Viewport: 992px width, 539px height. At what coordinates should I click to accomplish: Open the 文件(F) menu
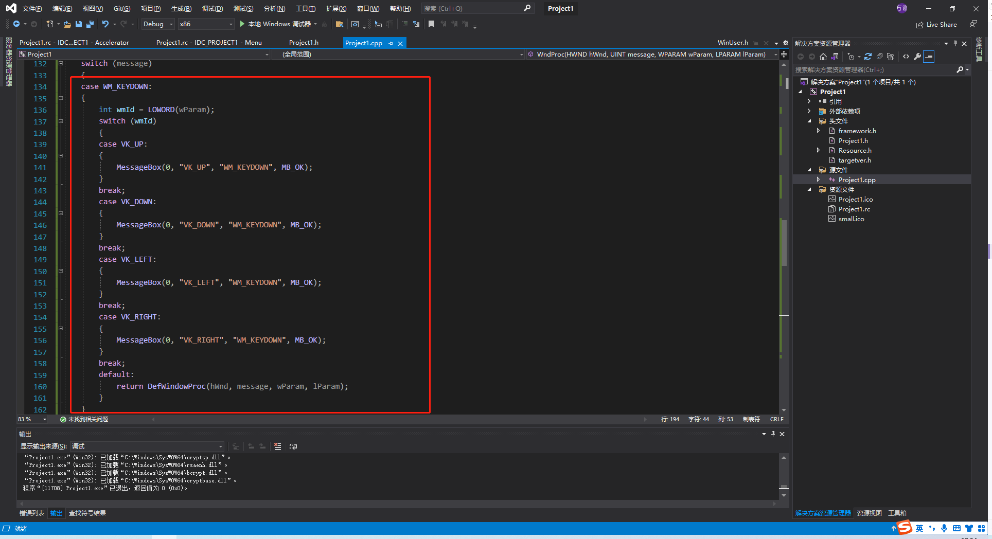[32, 9]
